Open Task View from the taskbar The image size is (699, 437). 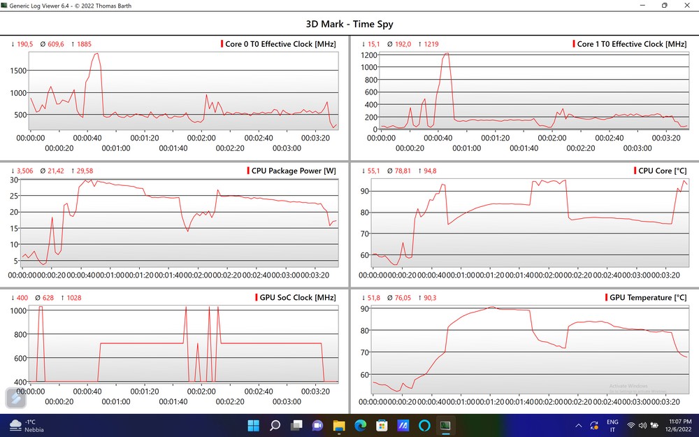(296, 425)
